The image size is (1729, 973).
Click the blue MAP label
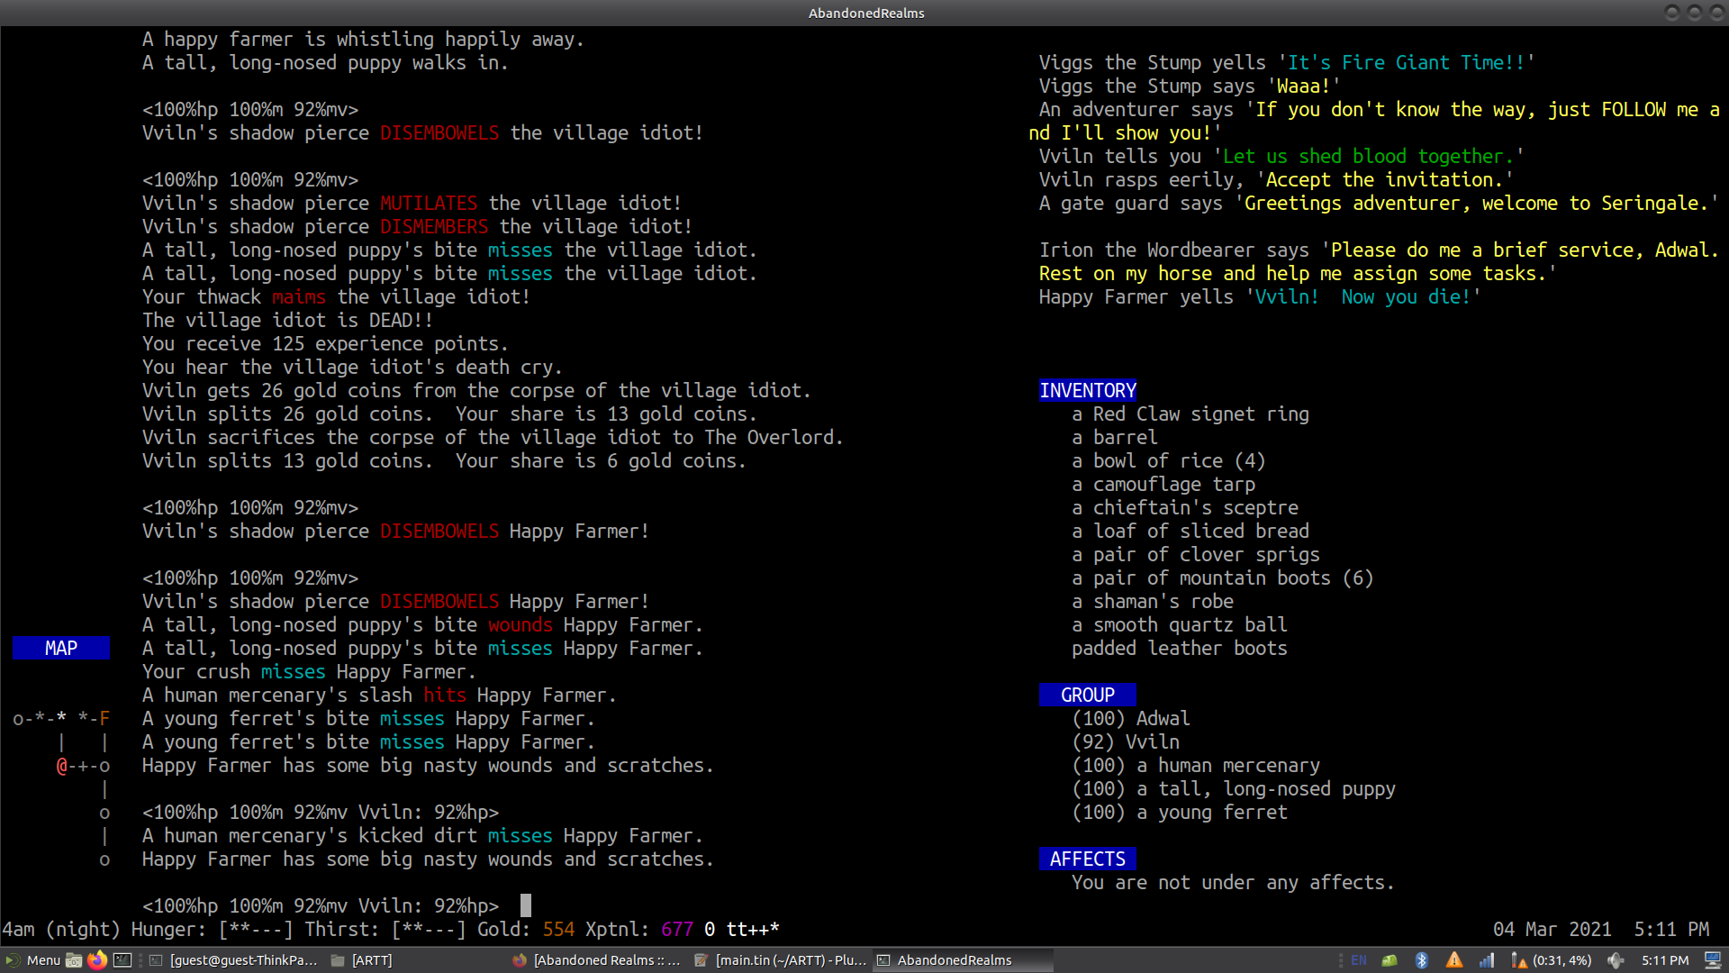(x=61, y=648)
